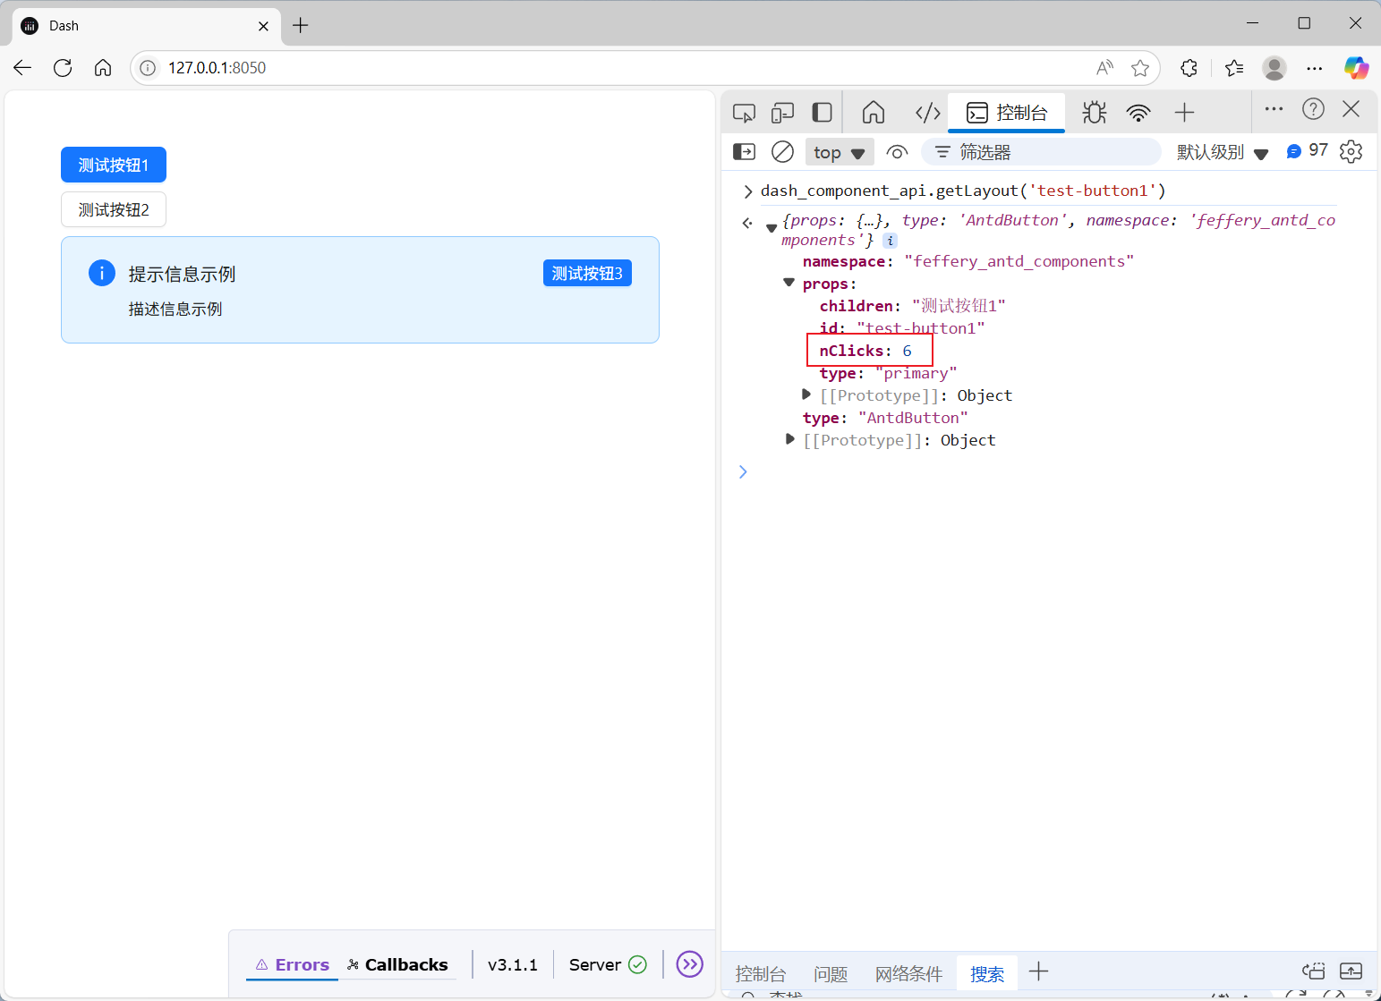The height and width of the screenshot is (1001, 1381).
Task: Open Dash Callbacks panel
Action: click(x=397, y=964)
